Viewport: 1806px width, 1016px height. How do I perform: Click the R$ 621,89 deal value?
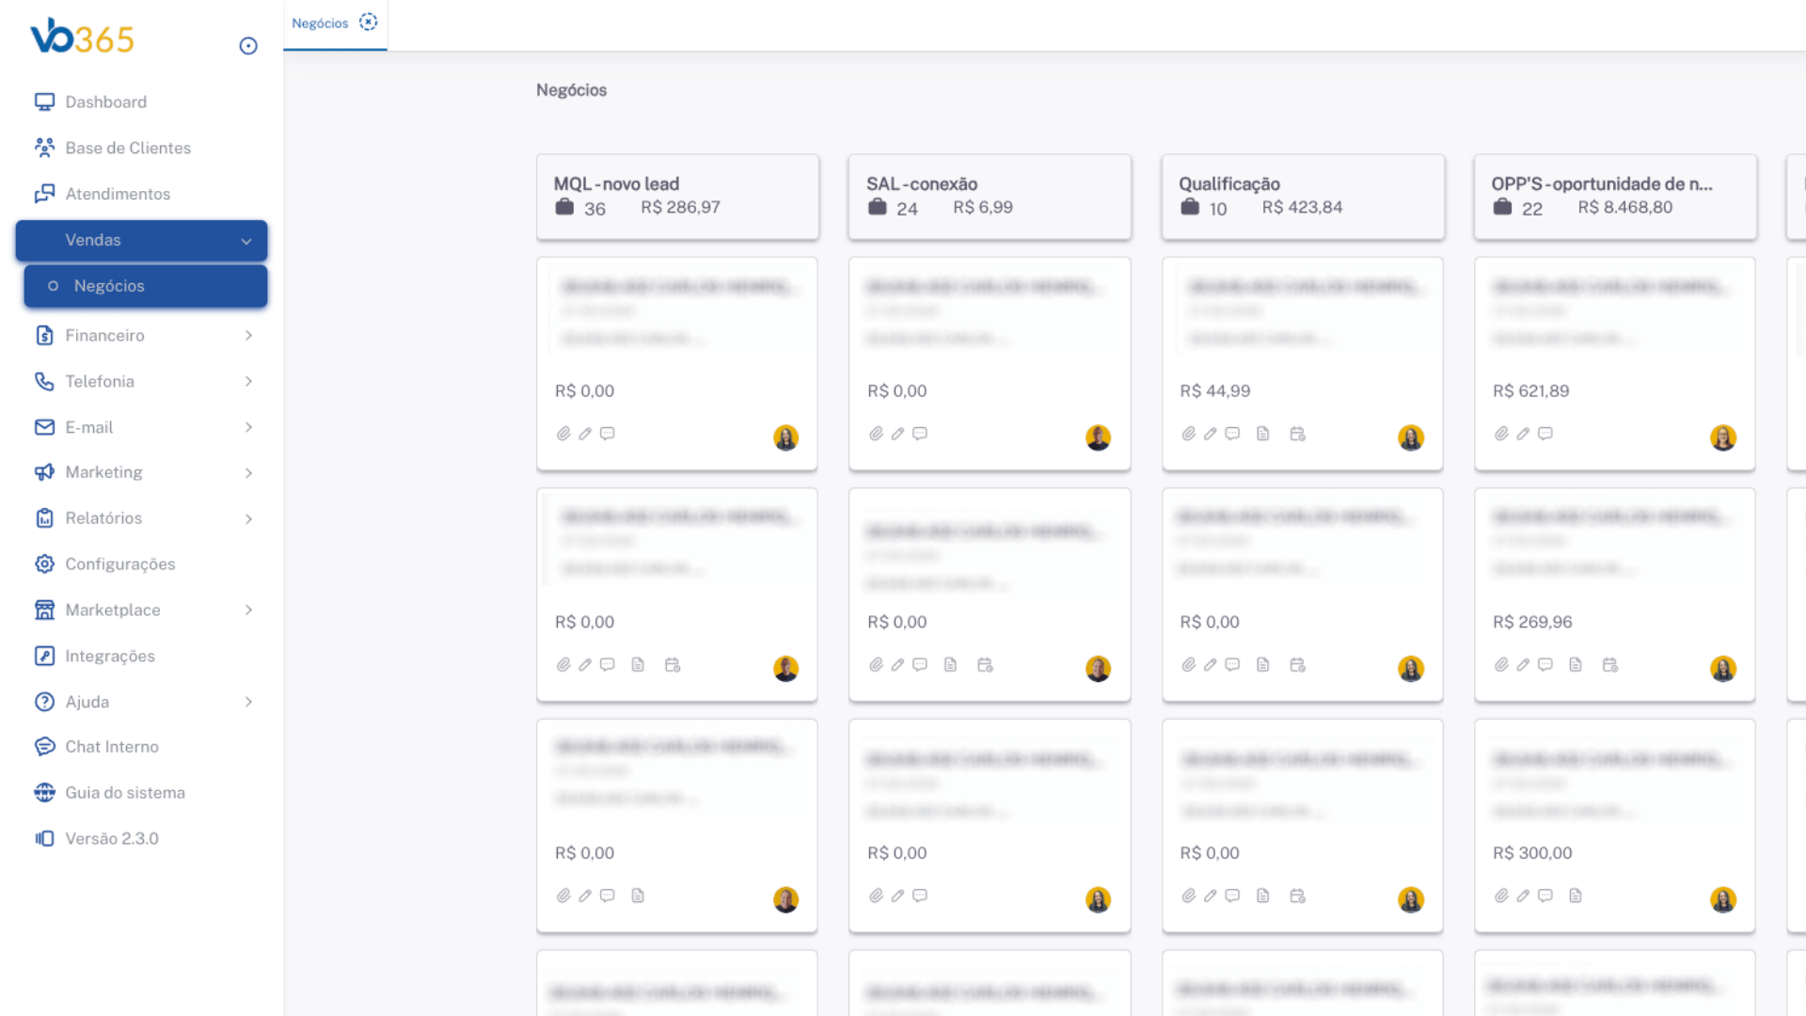click(x=1531, y=390)
